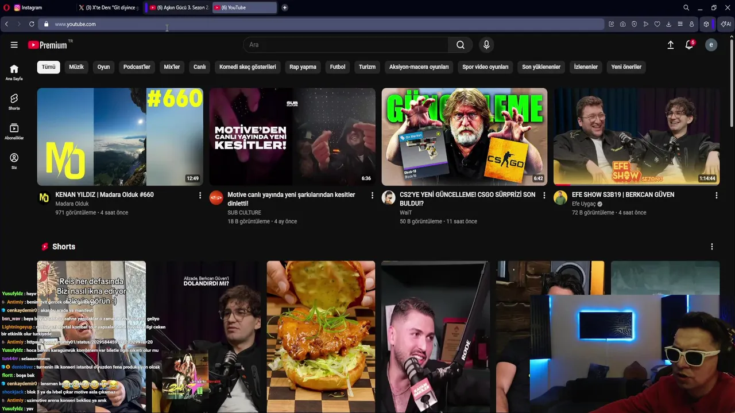This screenshot has width=735, height=413.
Task: Filter by Komedi skeç gösterileri
Action: point(247,67)
